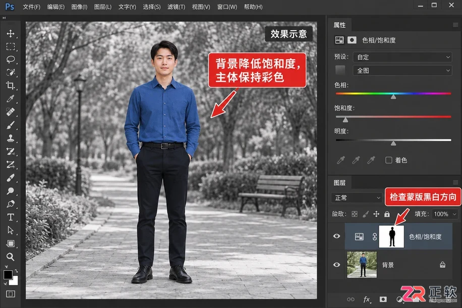
Task: Click the black foreground color swatch
Action: (x=8, y=274)
